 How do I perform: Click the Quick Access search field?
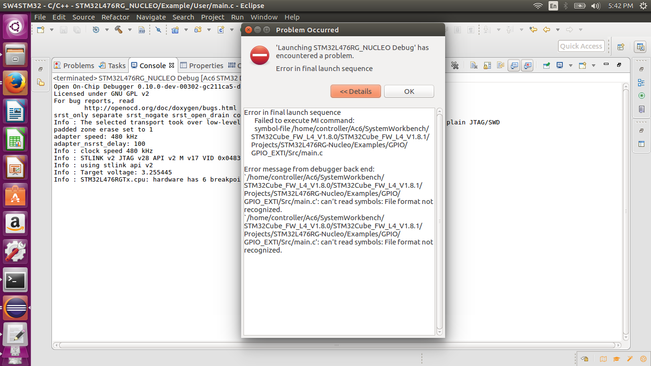point(581,46)
